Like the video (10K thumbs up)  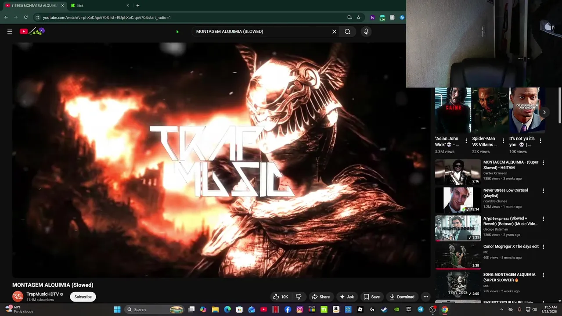coord(280,297)
